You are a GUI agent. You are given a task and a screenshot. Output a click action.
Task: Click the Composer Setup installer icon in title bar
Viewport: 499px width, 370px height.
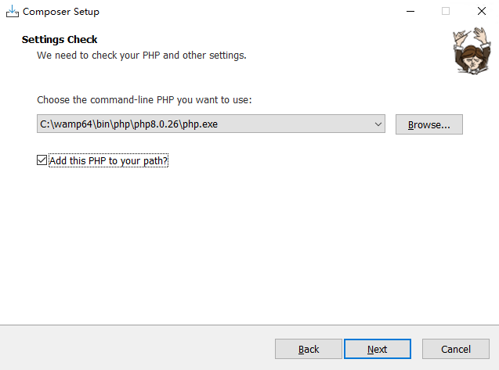tap(12, 12)
